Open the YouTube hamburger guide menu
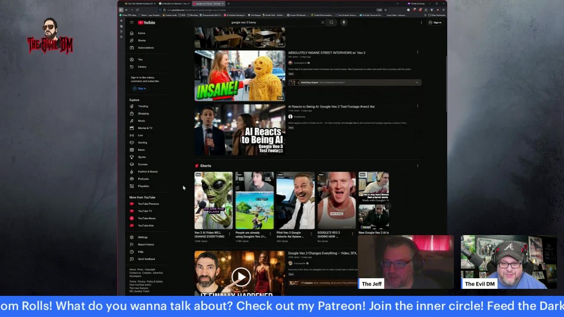 click(131, 22)
